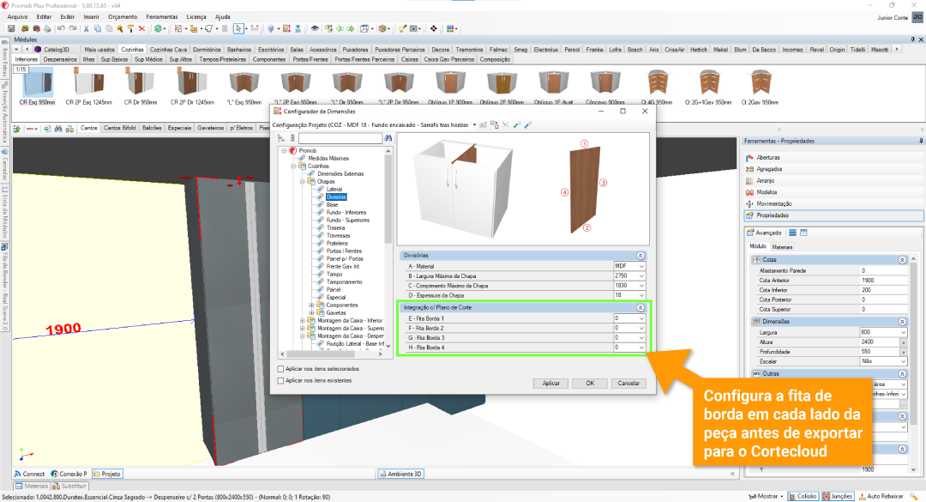Check 'Aplicar nos itens selecionados'

click(x=280, y=369)
